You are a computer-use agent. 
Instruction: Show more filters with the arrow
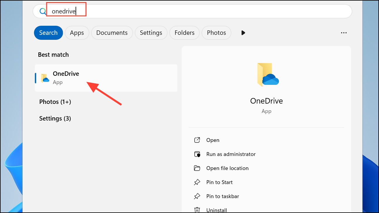243,33
